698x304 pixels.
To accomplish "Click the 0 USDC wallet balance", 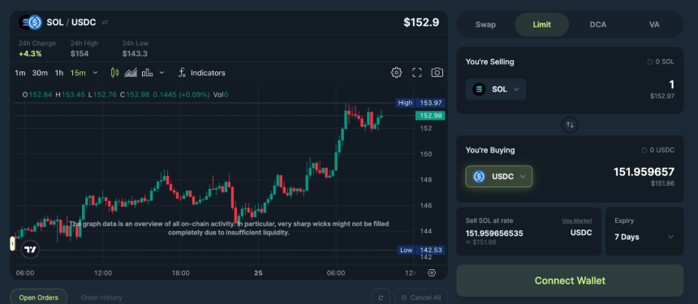I will pos(658,150).
